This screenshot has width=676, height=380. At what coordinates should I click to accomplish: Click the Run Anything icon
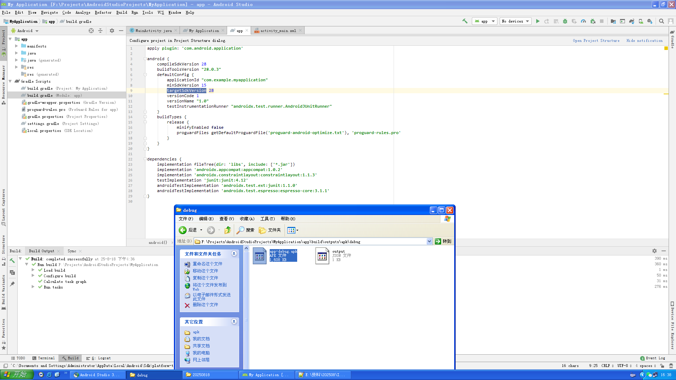[622, 21]
